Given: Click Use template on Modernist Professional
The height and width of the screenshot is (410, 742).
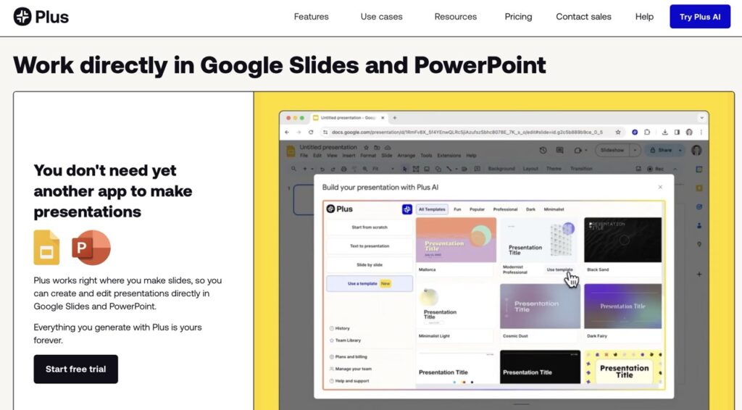Looking at the screenshot, I should [560, 269].
